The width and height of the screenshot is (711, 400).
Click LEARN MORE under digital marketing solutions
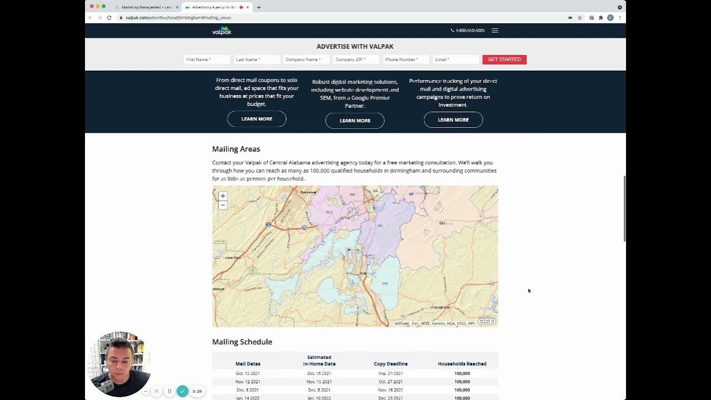pyautogui.click(x=355, y=121)
